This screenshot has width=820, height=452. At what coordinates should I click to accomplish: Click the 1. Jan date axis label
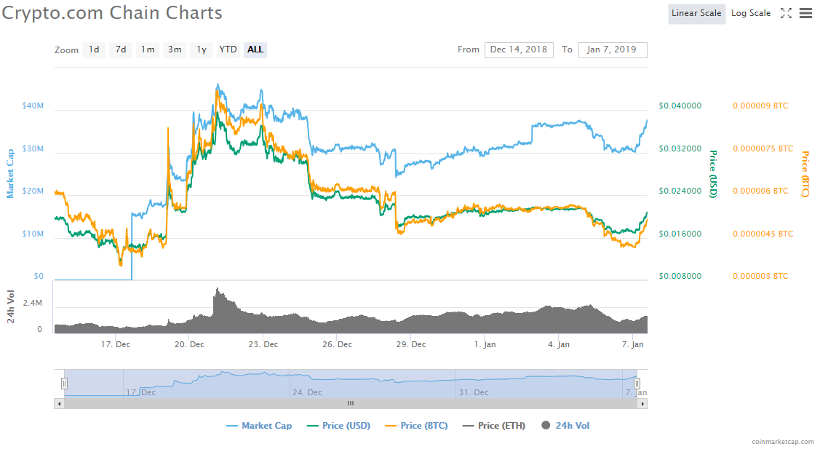point(485,345)
